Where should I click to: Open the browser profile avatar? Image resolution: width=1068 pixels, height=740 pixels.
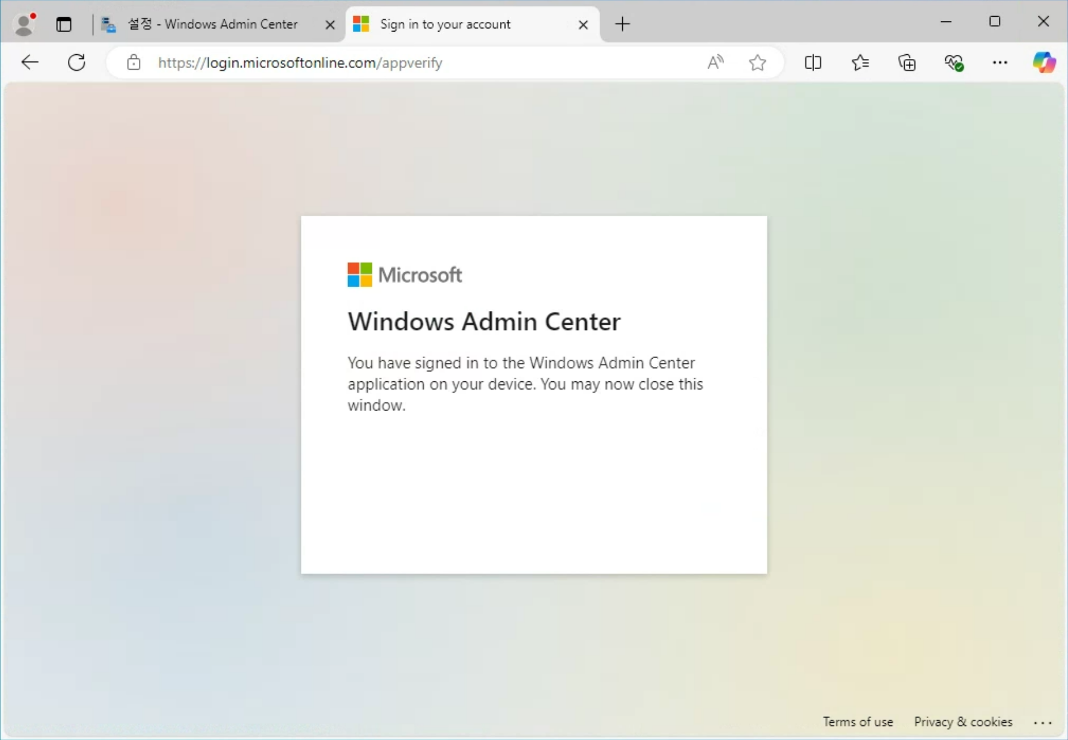pos(24,24)
